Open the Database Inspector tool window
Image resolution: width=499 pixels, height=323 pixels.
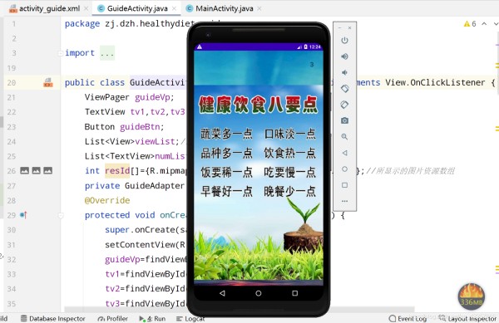[53, 318]
